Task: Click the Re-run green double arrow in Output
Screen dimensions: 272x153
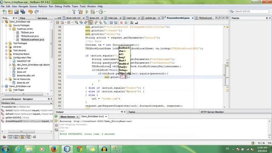Action: pyautogui.click(x=57, y=116)
